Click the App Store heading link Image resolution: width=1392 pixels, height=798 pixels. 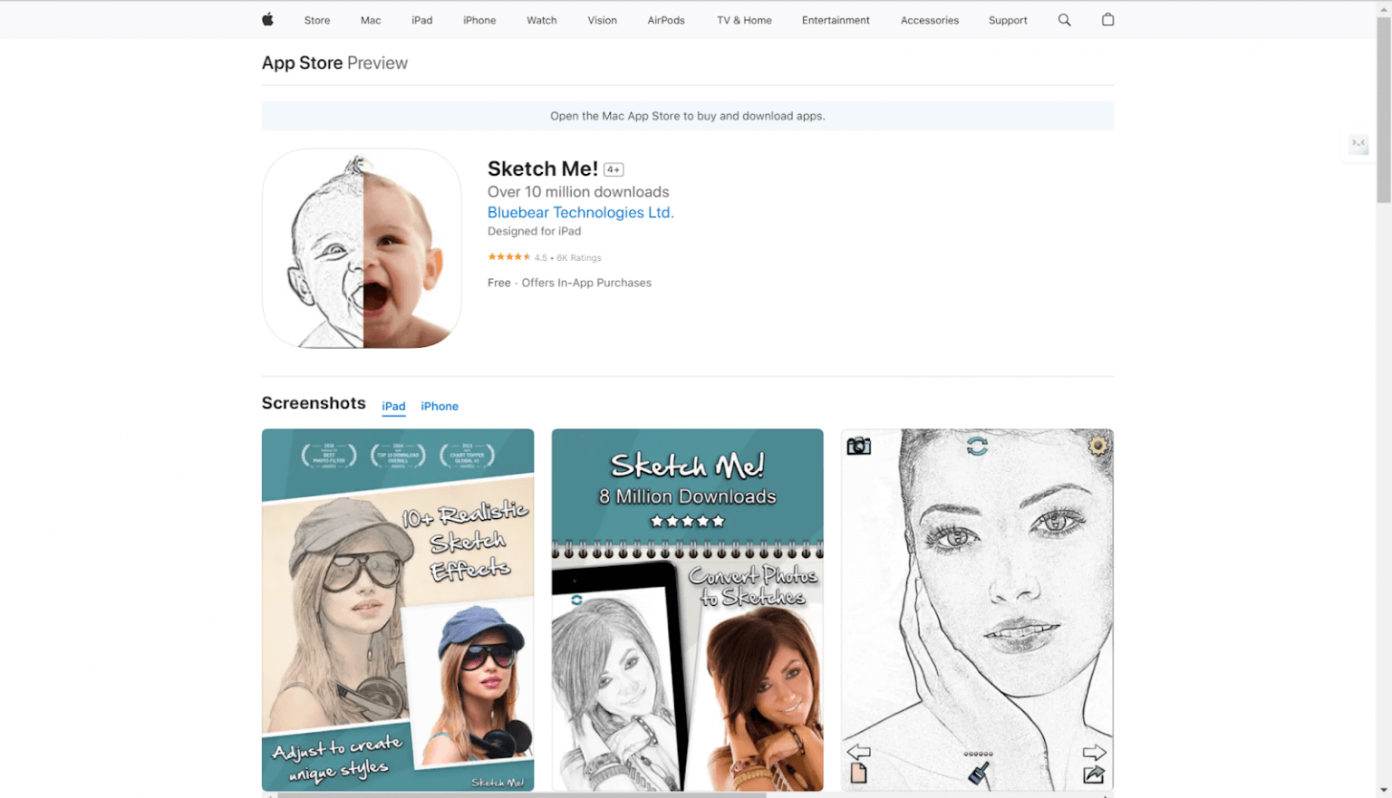point(302,63)
